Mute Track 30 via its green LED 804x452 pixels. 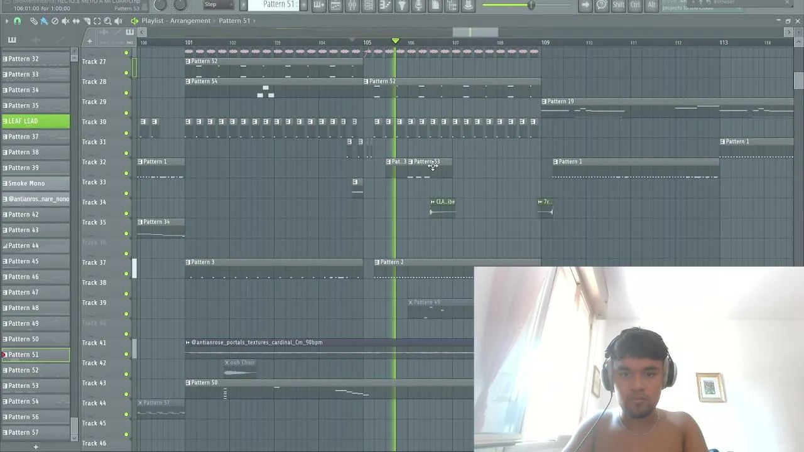(x=126, y=133)
